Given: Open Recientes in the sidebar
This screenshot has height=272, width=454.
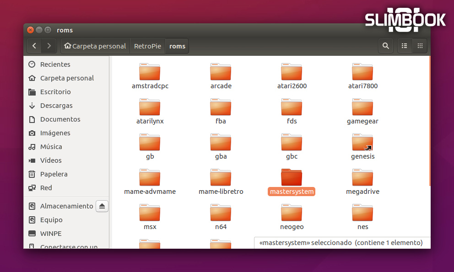Looking at the screenshot, I should (x=55, y=64).
